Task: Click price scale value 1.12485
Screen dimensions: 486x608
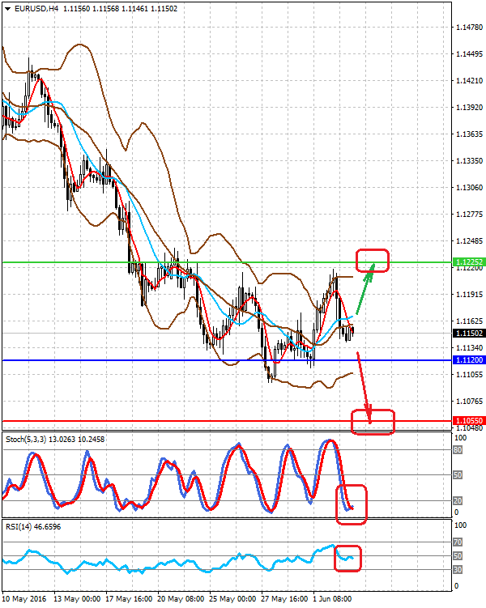Action: [469, 241]
